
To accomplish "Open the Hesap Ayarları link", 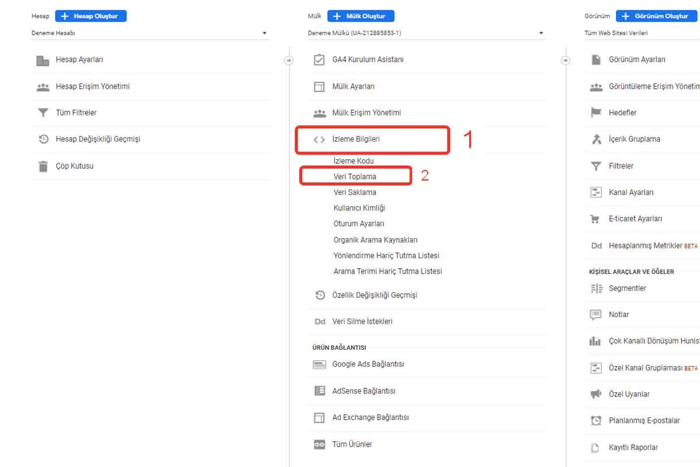I will tap(79, 59).
